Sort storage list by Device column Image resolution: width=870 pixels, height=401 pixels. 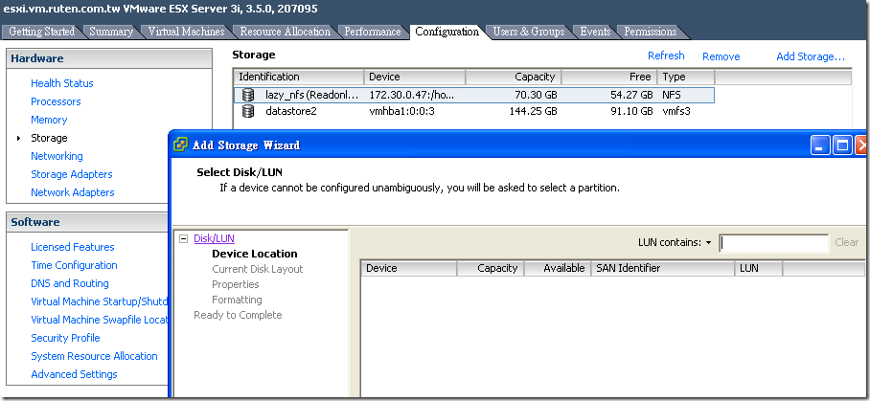[x=415, y=77]
